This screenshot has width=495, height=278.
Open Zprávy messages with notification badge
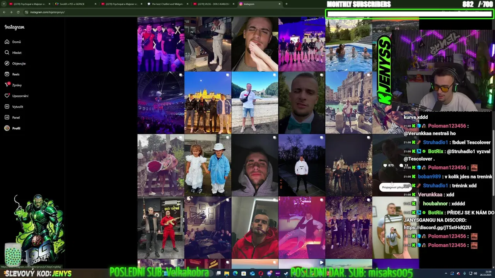(x=13, y=85)
